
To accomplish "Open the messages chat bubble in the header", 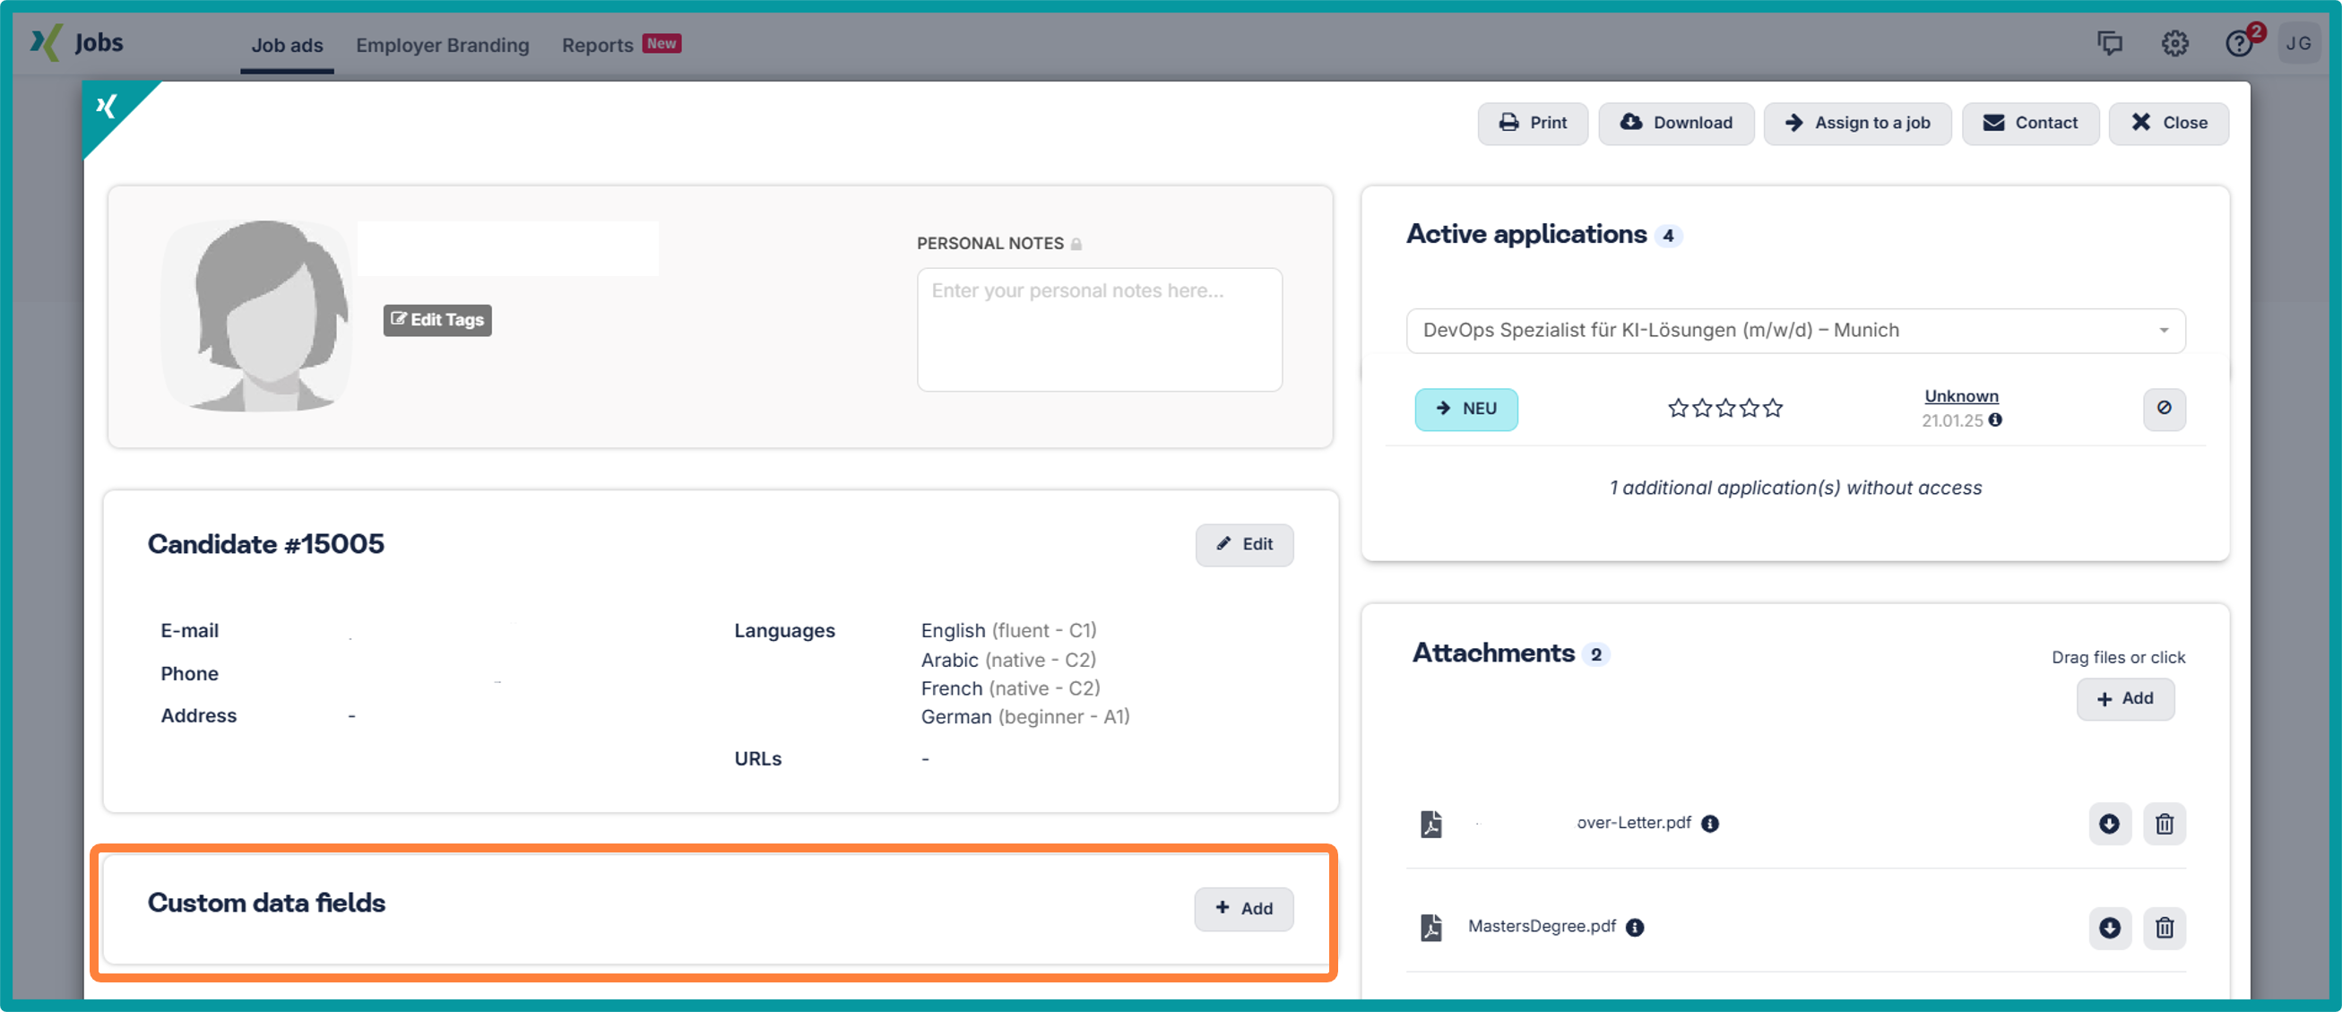I will click(2111, 43).
